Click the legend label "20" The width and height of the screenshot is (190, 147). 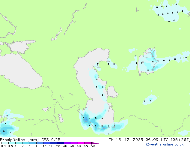tap(51, 146)
